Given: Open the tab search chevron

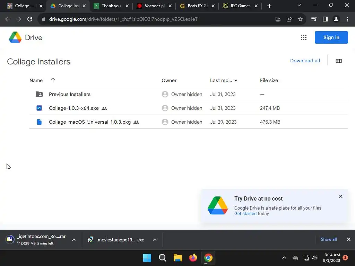Looking at the screenshot, I should coord(299,5).
